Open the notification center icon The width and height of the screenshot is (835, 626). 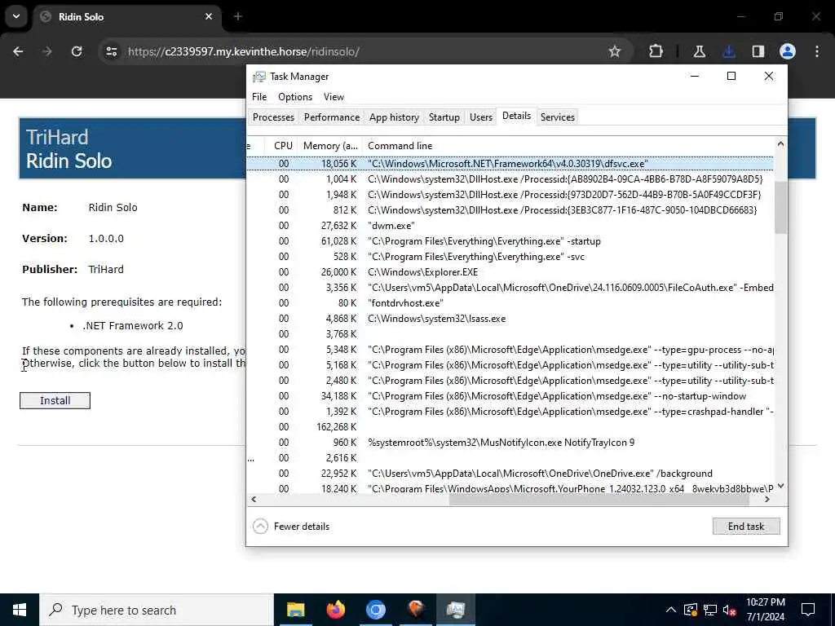point(808,610)
